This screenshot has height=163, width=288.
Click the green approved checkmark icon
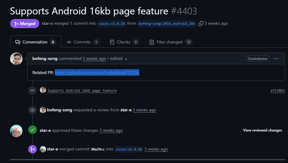tap(33, 130)
